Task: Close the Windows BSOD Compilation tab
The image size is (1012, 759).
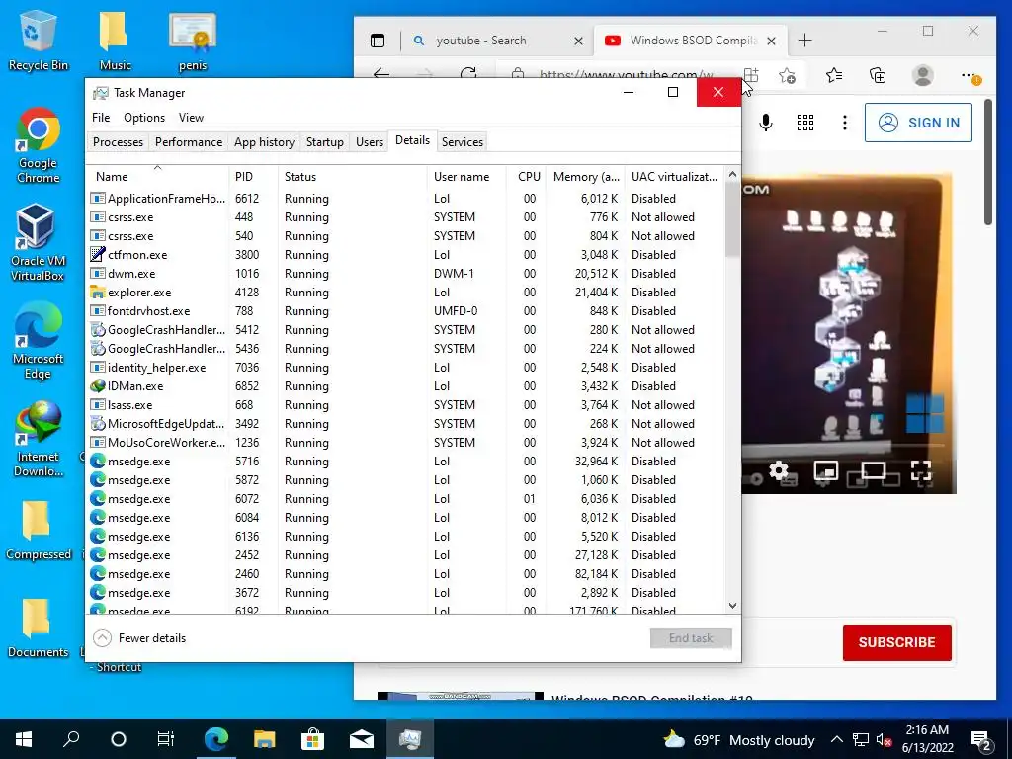Action: tap(771, 41)
